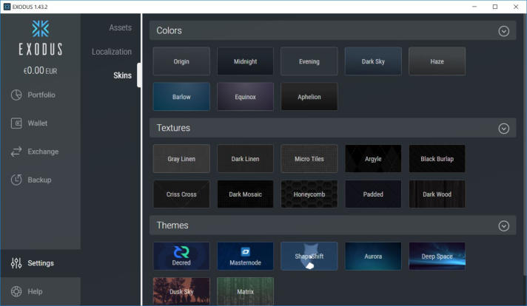527x306 pixels.
Task: Open Backup via its clock arrow icon
Action: pyautogui.click(x=16, y=180)
